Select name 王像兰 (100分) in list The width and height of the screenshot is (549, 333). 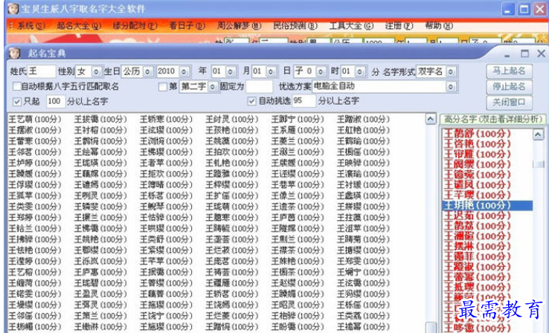(x=298, y=196)
